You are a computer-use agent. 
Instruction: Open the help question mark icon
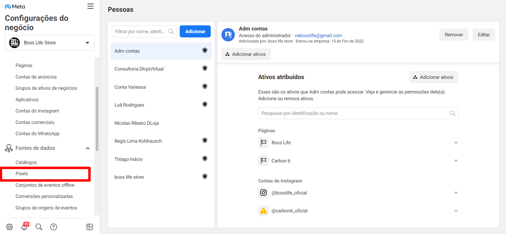point(53,227)
